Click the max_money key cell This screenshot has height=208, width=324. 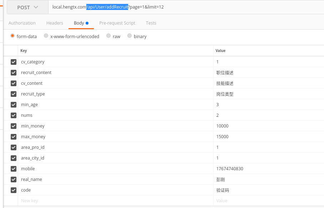(x=116, y=137)
